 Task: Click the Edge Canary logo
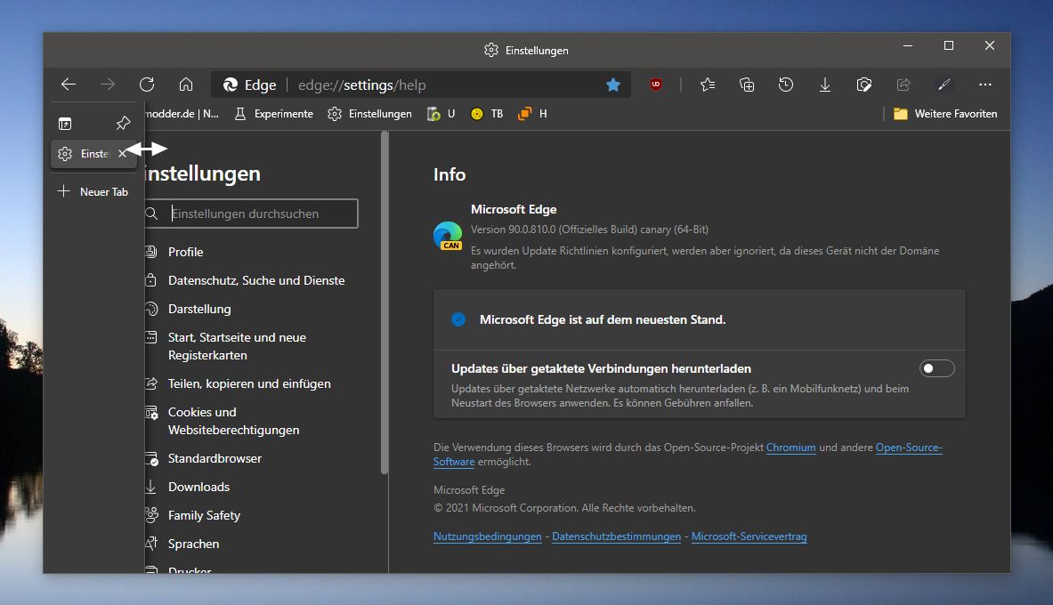pos(448,236)
